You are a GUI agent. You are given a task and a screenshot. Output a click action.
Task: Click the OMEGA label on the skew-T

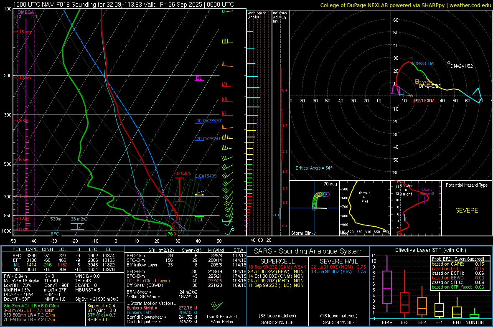point(25,12)
